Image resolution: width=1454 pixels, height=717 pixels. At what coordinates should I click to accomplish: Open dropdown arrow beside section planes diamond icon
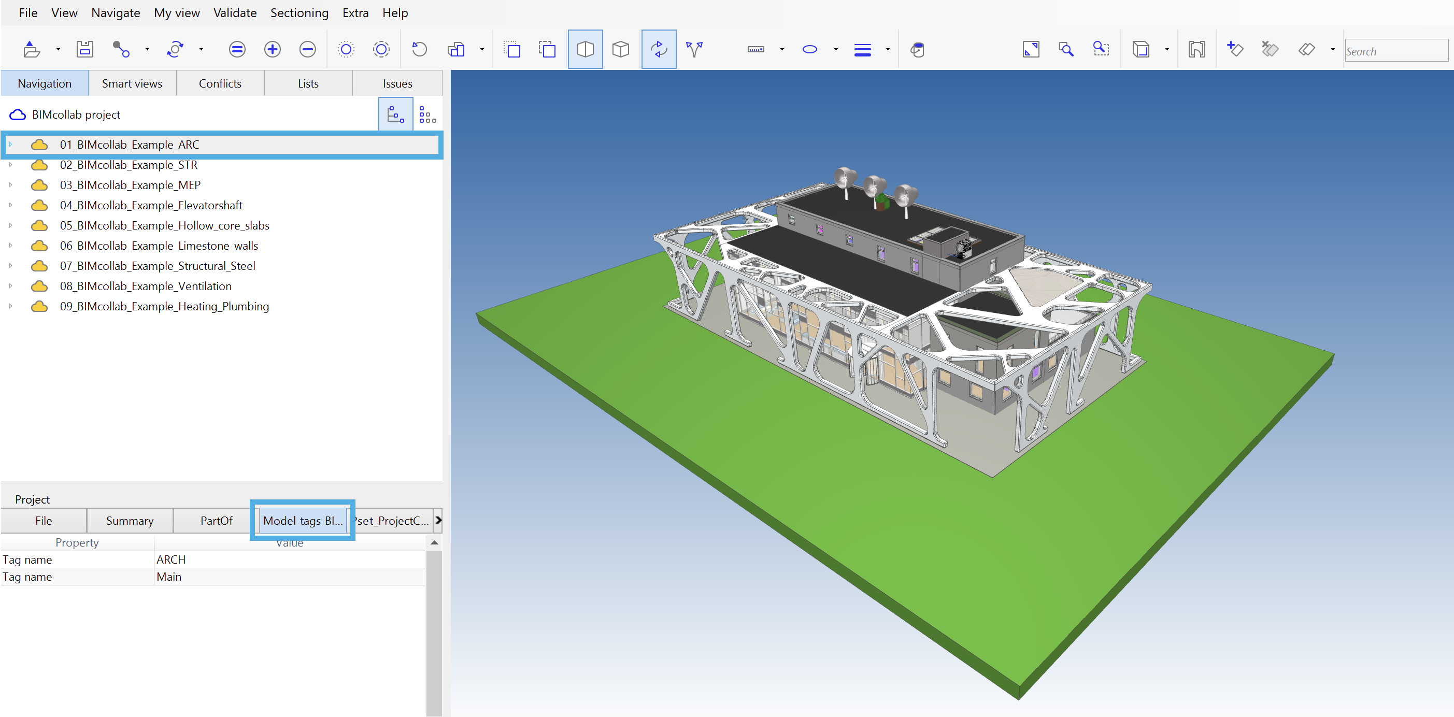1333,50
